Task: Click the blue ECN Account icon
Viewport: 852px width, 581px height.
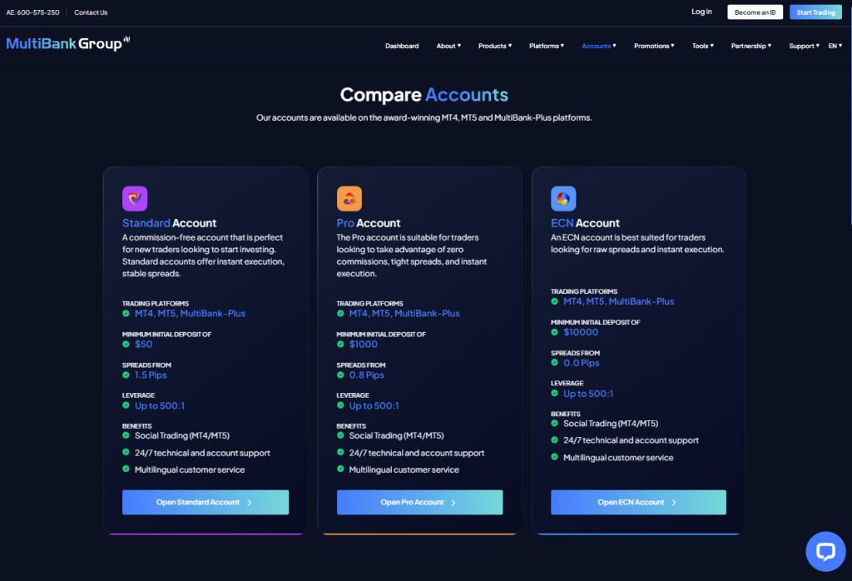Action: 563,199
